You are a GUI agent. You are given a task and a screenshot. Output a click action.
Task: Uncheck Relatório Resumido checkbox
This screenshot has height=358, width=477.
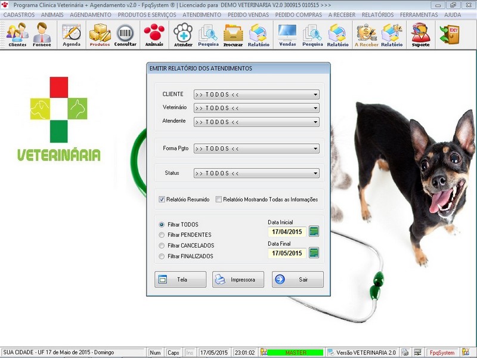coord(162,199)
